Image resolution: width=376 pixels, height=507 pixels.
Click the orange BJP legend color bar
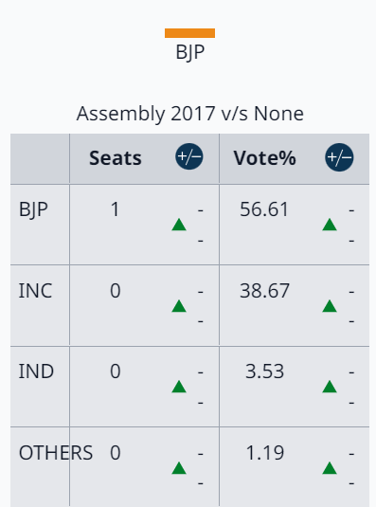coord(190,33)
